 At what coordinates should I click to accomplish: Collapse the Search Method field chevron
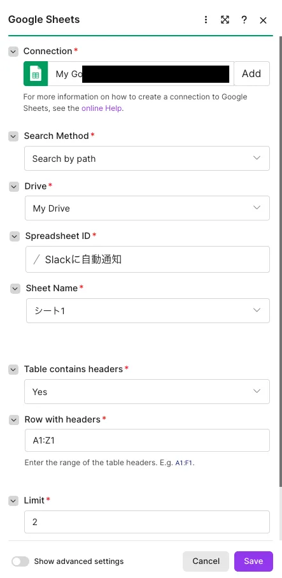click(13, 136)
